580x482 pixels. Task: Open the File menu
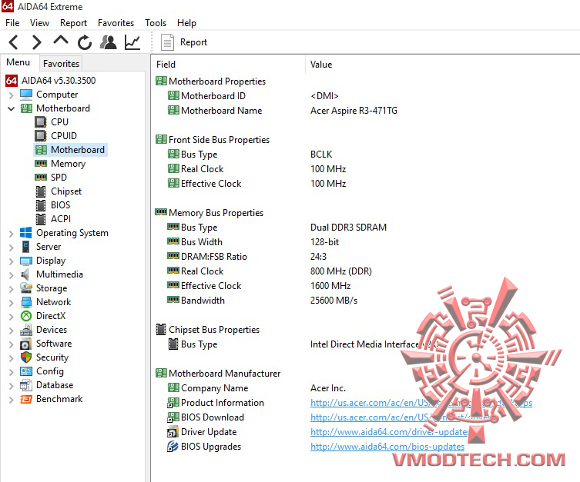point(12,23)
